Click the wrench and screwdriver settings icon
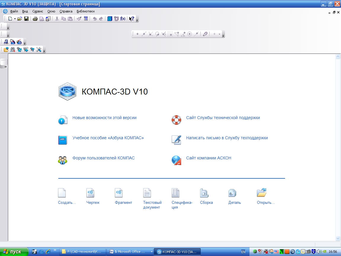 click(39, 50)
